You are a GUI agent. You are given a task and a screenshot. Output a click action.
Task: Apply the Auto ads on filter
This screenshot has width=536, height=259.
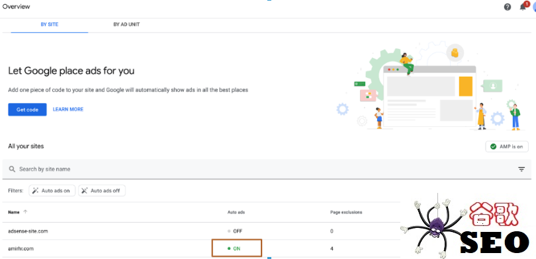click(x=52, y=191)
